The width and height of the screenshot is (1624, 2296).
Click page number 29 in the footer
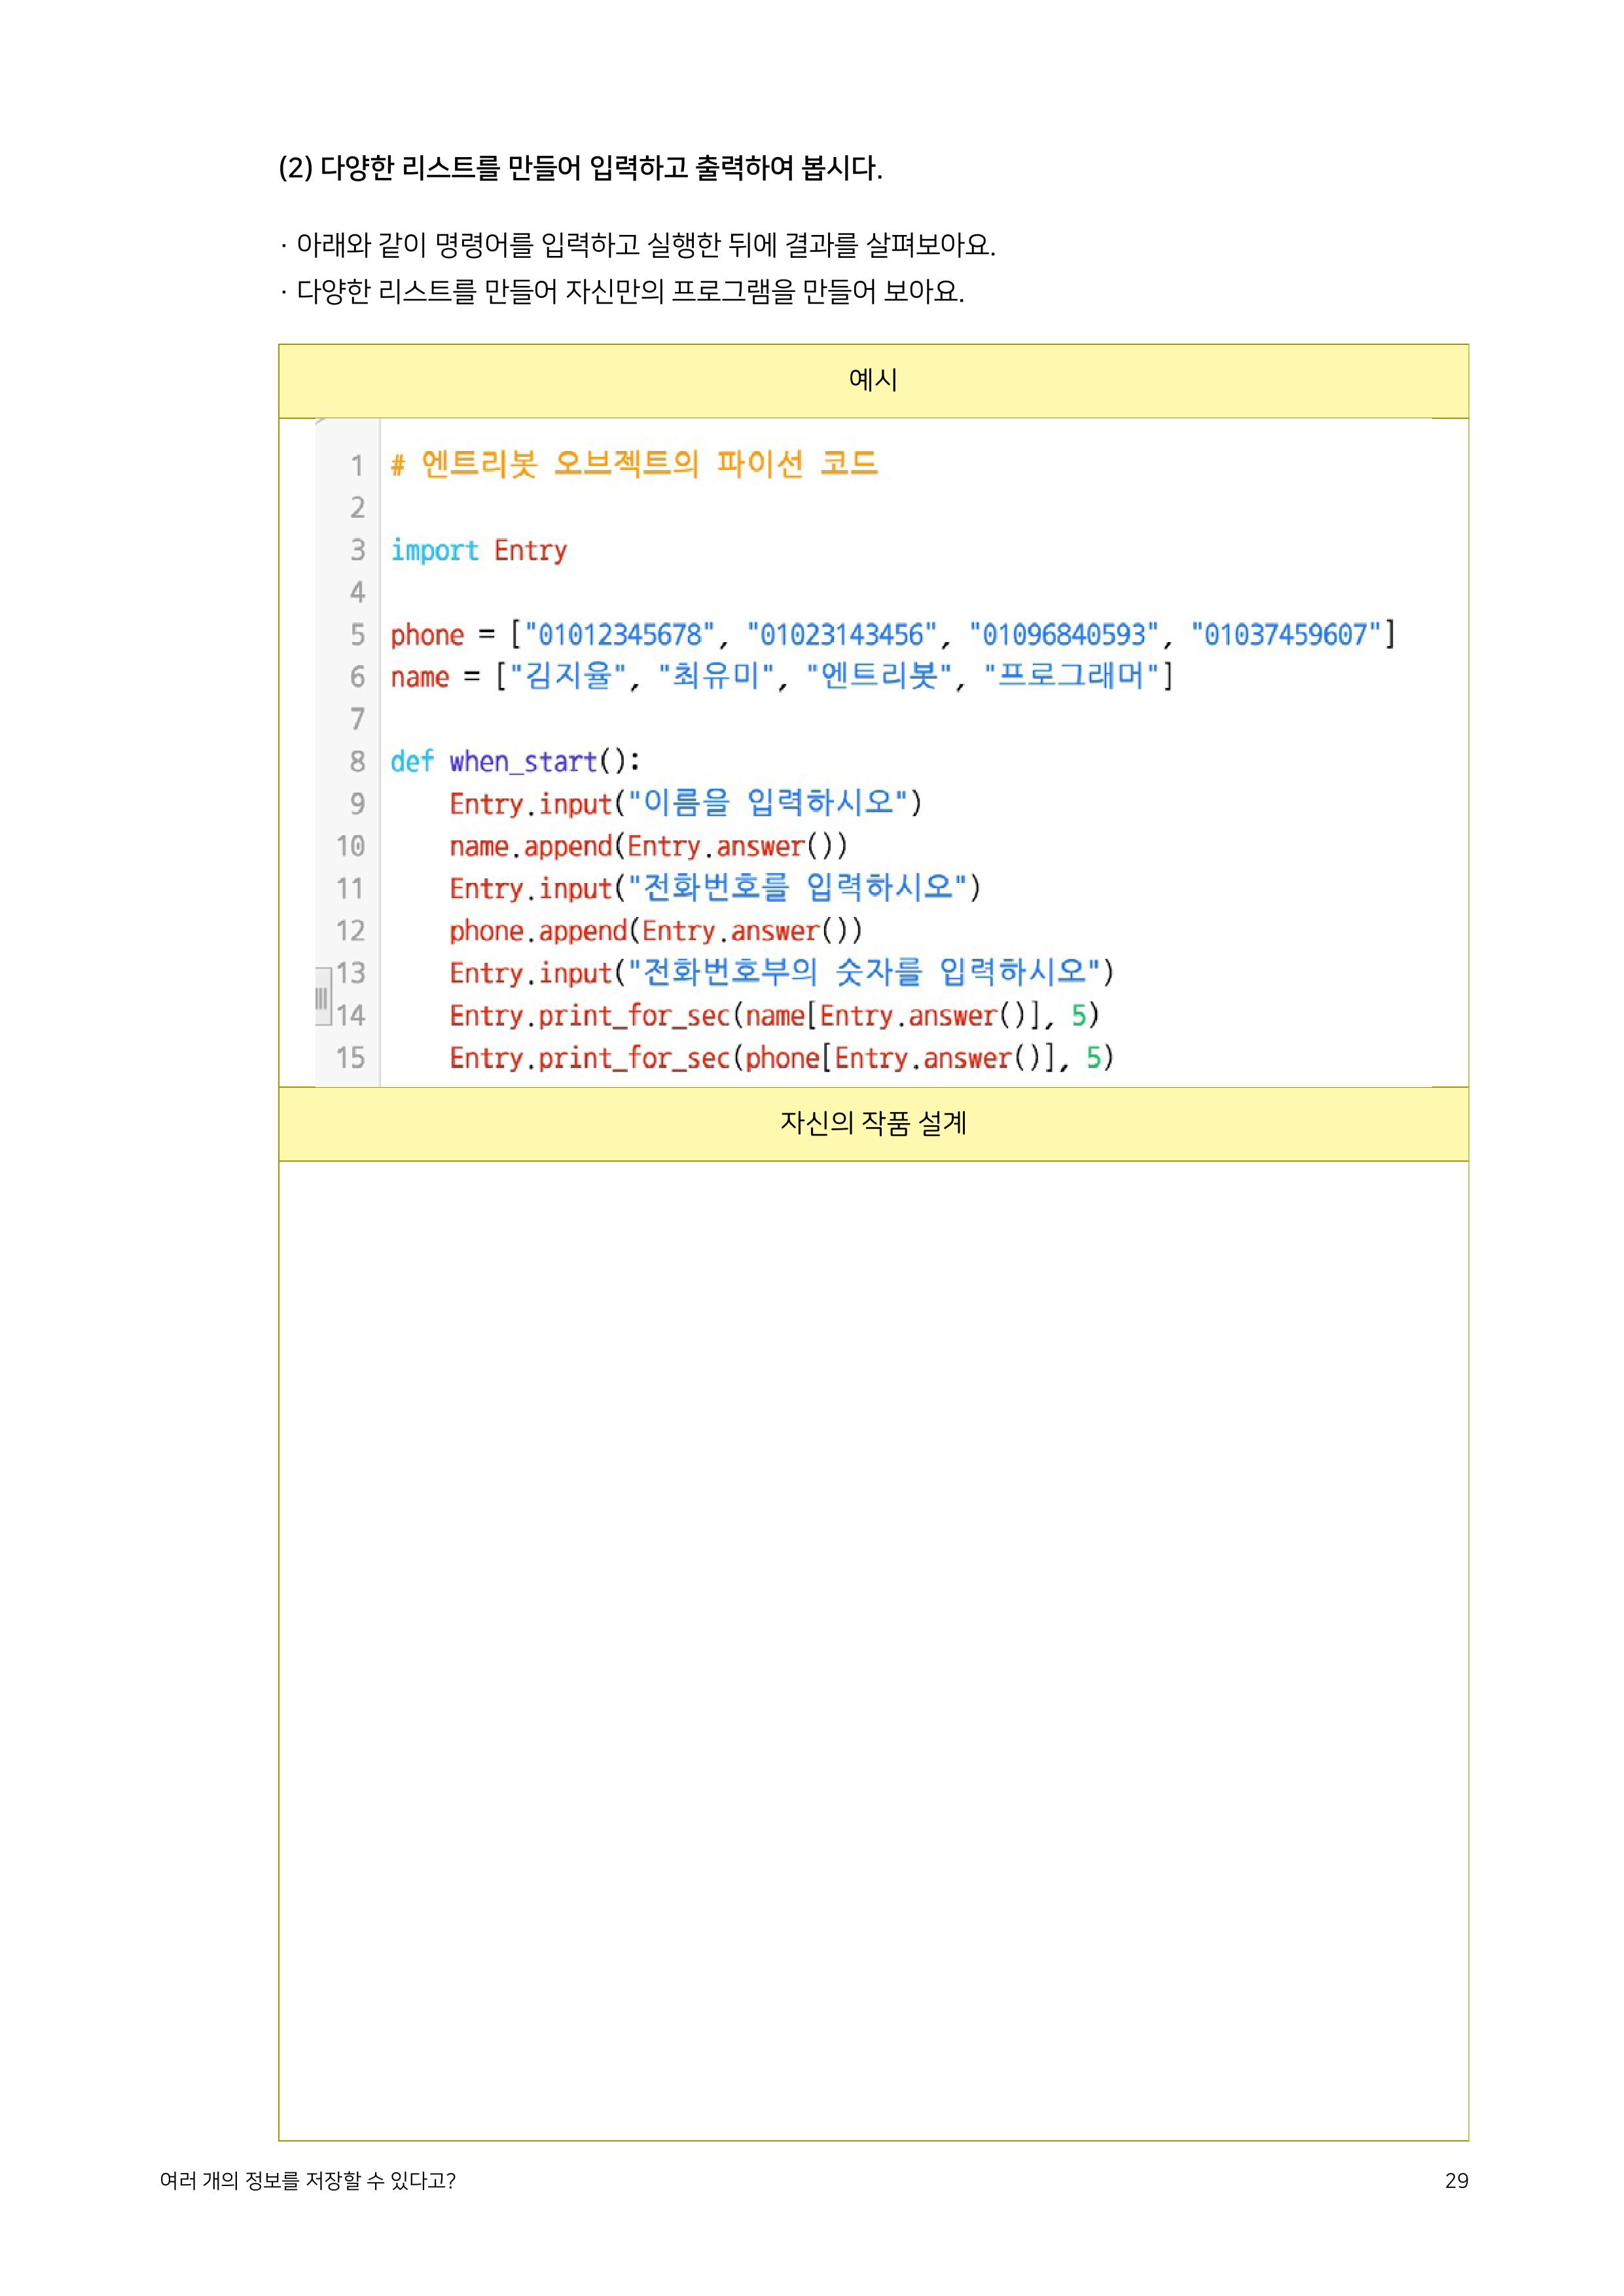click(x=1456, y=2181)
